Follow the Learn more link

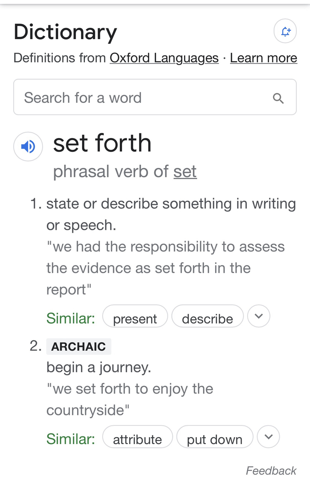pos(263,58)
